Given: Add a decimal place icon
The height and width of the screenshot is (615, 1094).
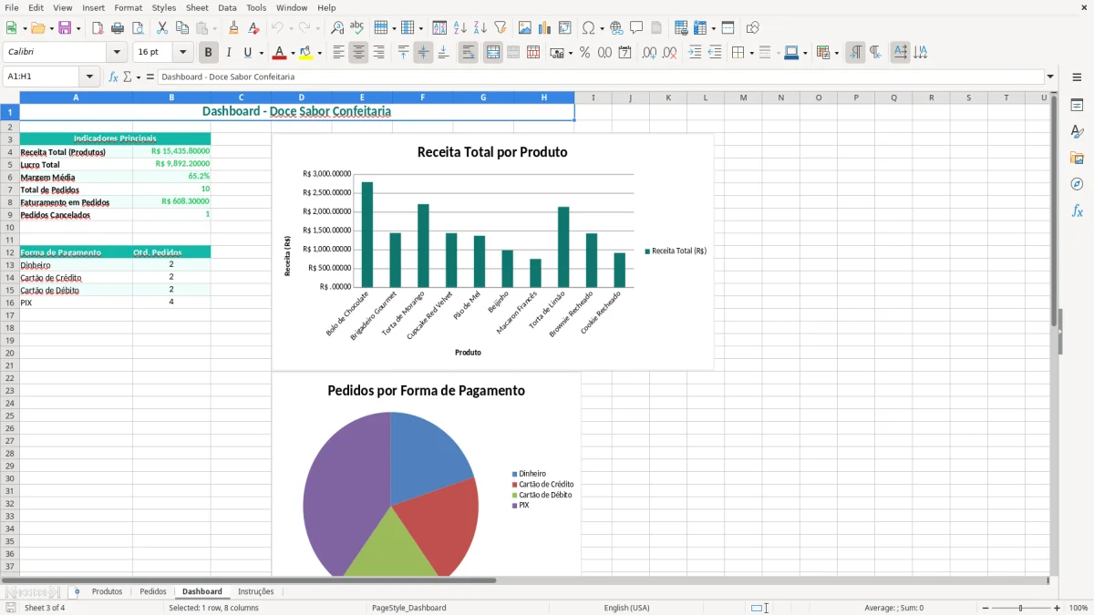Looking at the screenshot, I should pos(649,53).
